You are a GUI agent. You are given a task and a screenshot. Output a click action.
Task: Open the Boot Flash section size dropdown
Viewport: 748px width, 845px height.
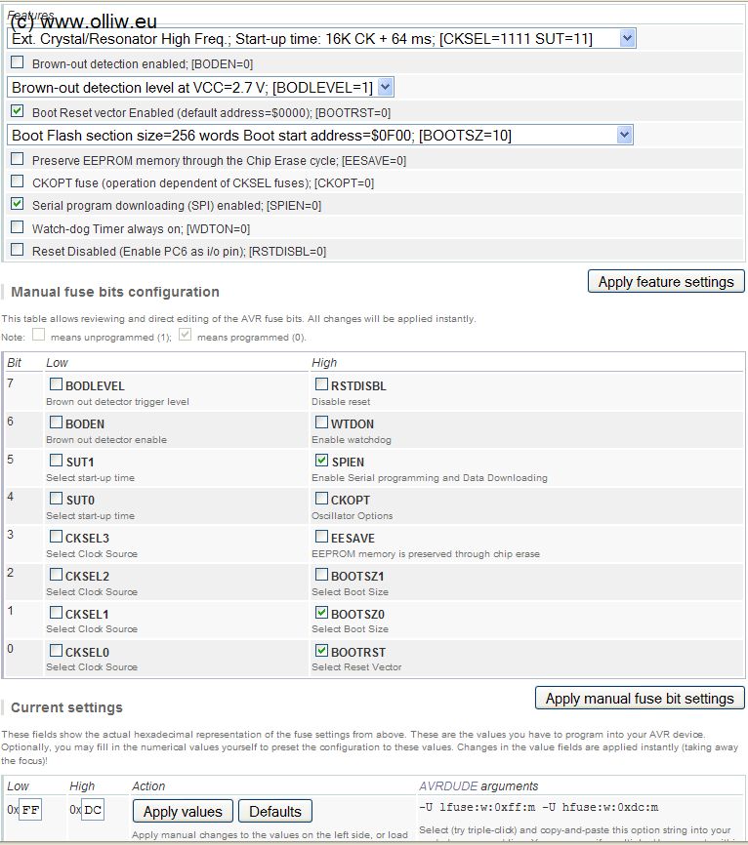[625, 135]
